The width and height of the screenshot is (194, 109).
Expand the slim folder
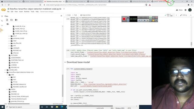pos(9,46)
